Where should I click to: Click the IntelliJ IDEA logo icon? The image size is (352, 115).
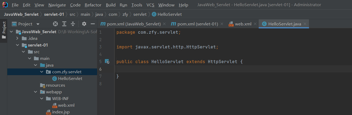(5, 5)
